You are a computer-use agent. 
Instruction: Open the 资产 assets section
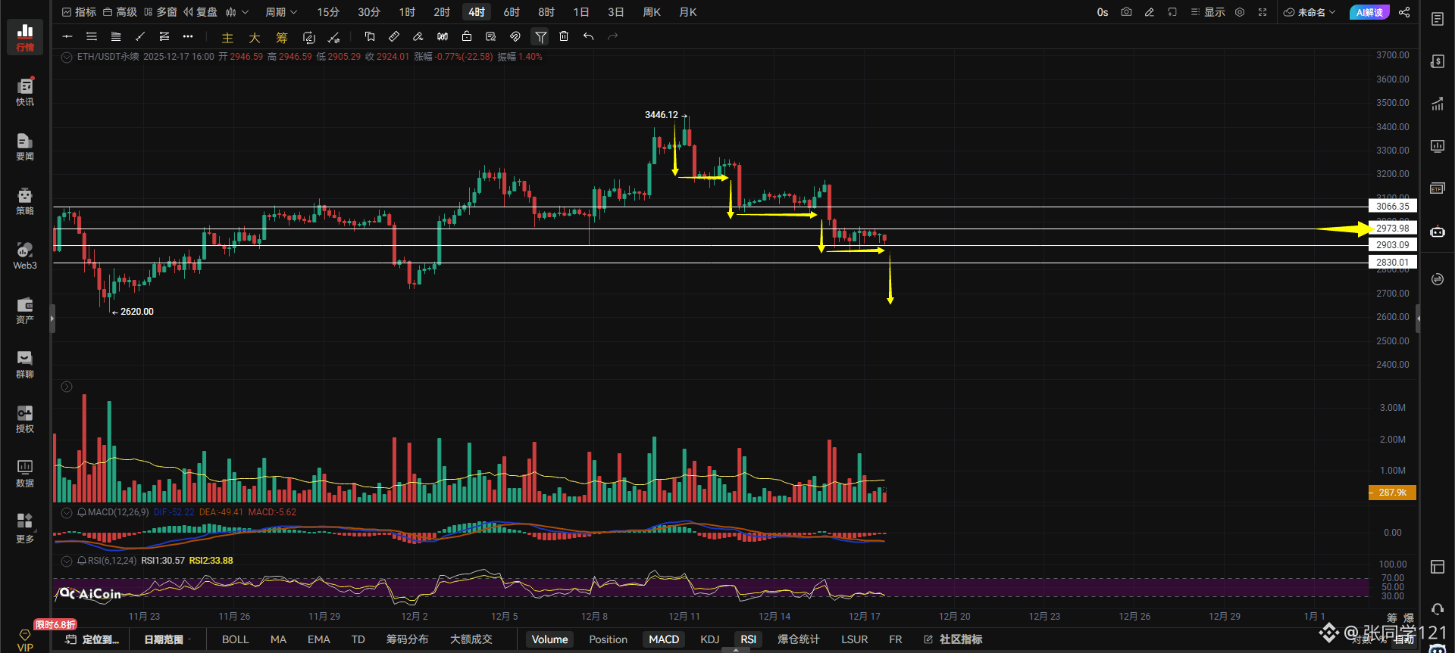(25, 309)
